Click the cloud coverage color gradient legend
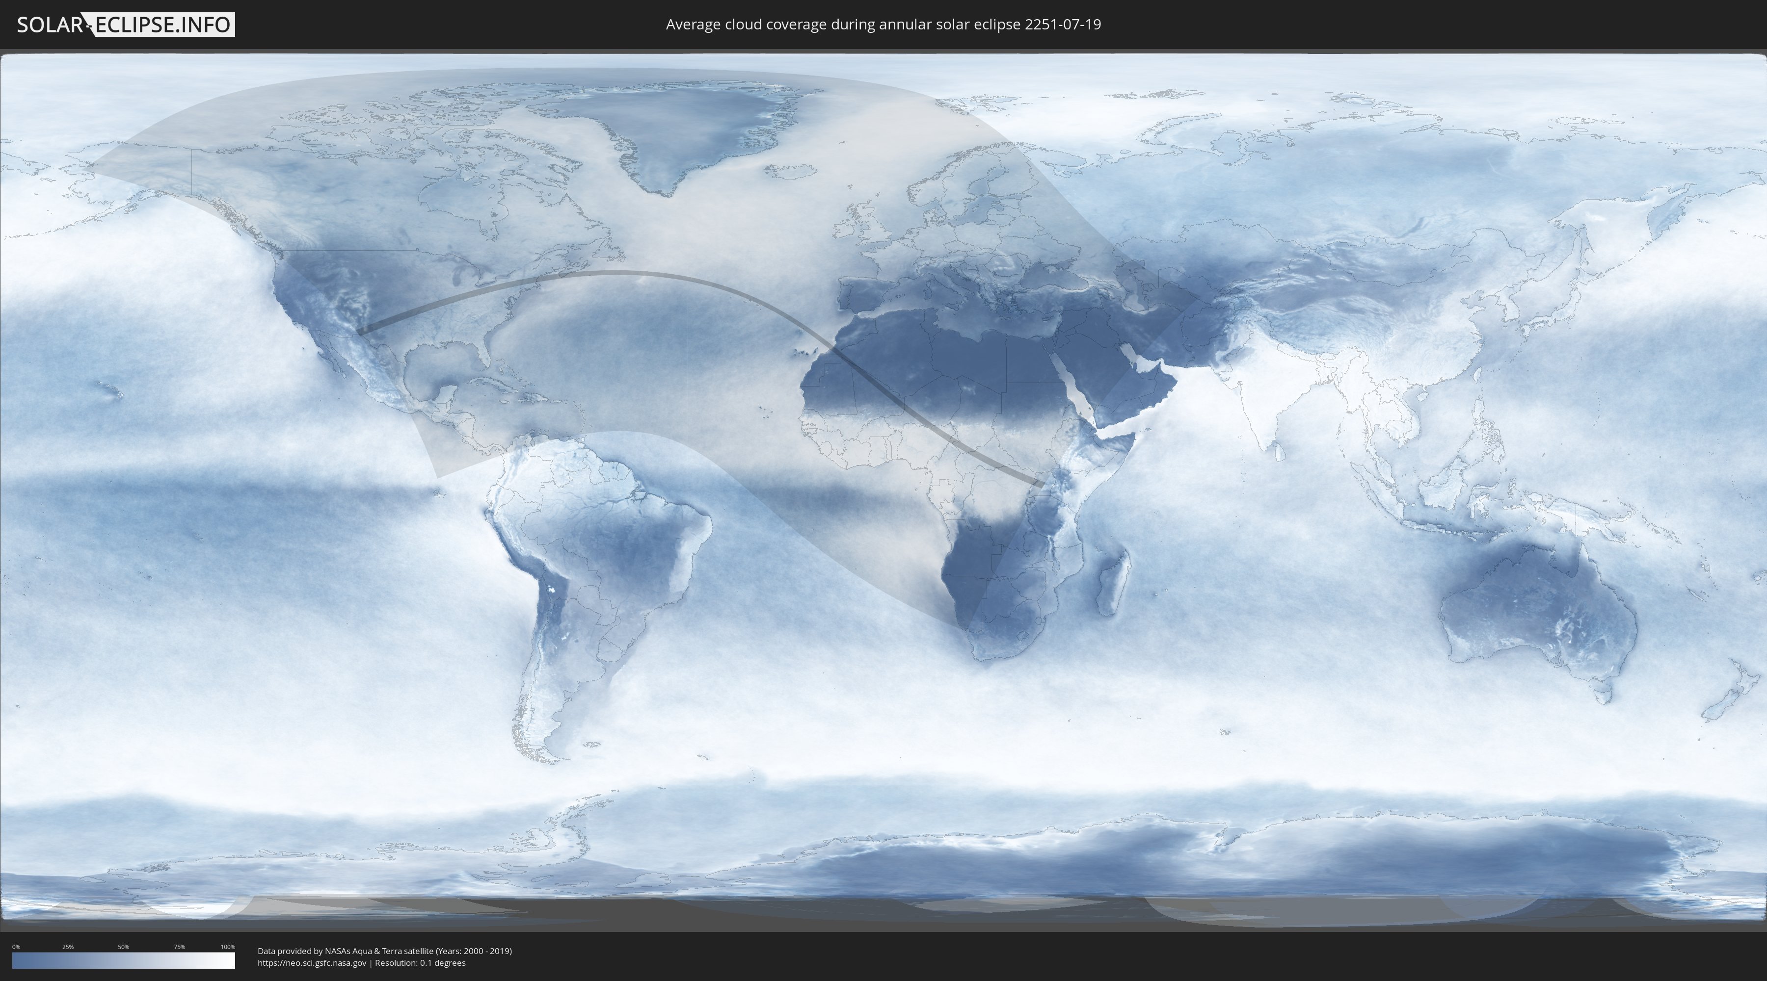The height and width of the screenshot is (981, 1767). [x=124, y=960]
